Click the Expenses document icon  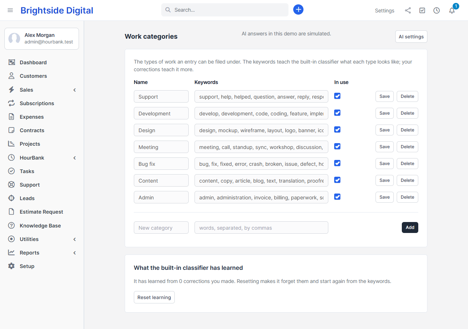(11, 117)
